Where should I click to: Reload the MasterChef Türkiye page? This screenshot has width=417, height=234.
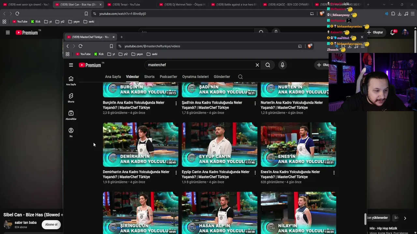[x=80, y=46]
